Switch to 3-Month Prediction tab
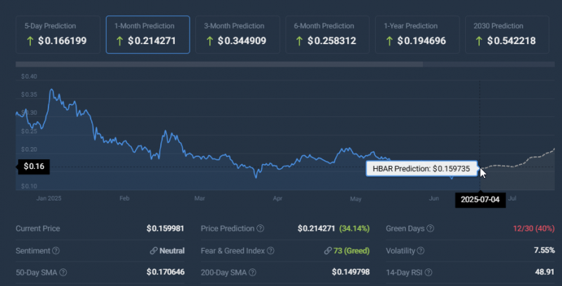The image size is (562, 286). point(238,34)
